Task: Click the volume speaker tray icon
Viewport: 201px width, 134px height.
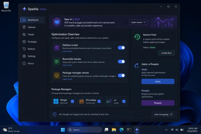Action: (x=177, y=130)
